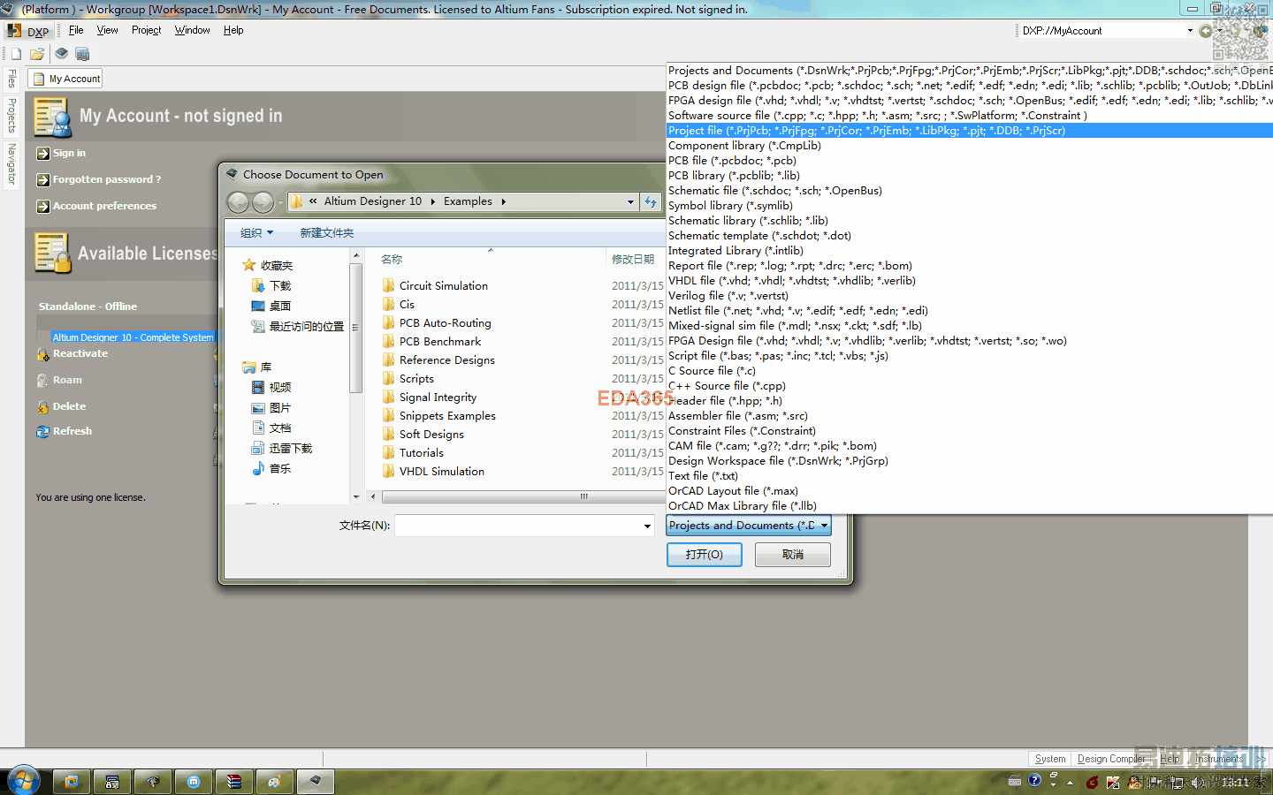Click Examples breadcrumb segment
The width and height of the screenshot is (1273, 795).
pos(468,201)
